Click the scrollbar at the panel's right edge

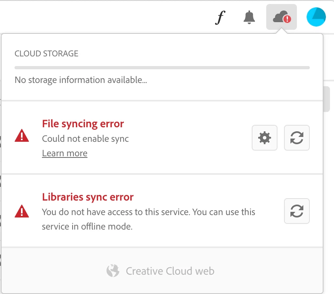coord(326,99)
